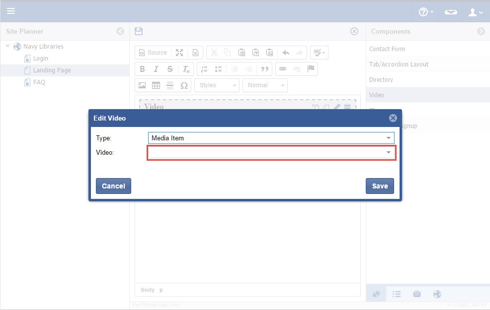Open the user account menu

[475, 12]
